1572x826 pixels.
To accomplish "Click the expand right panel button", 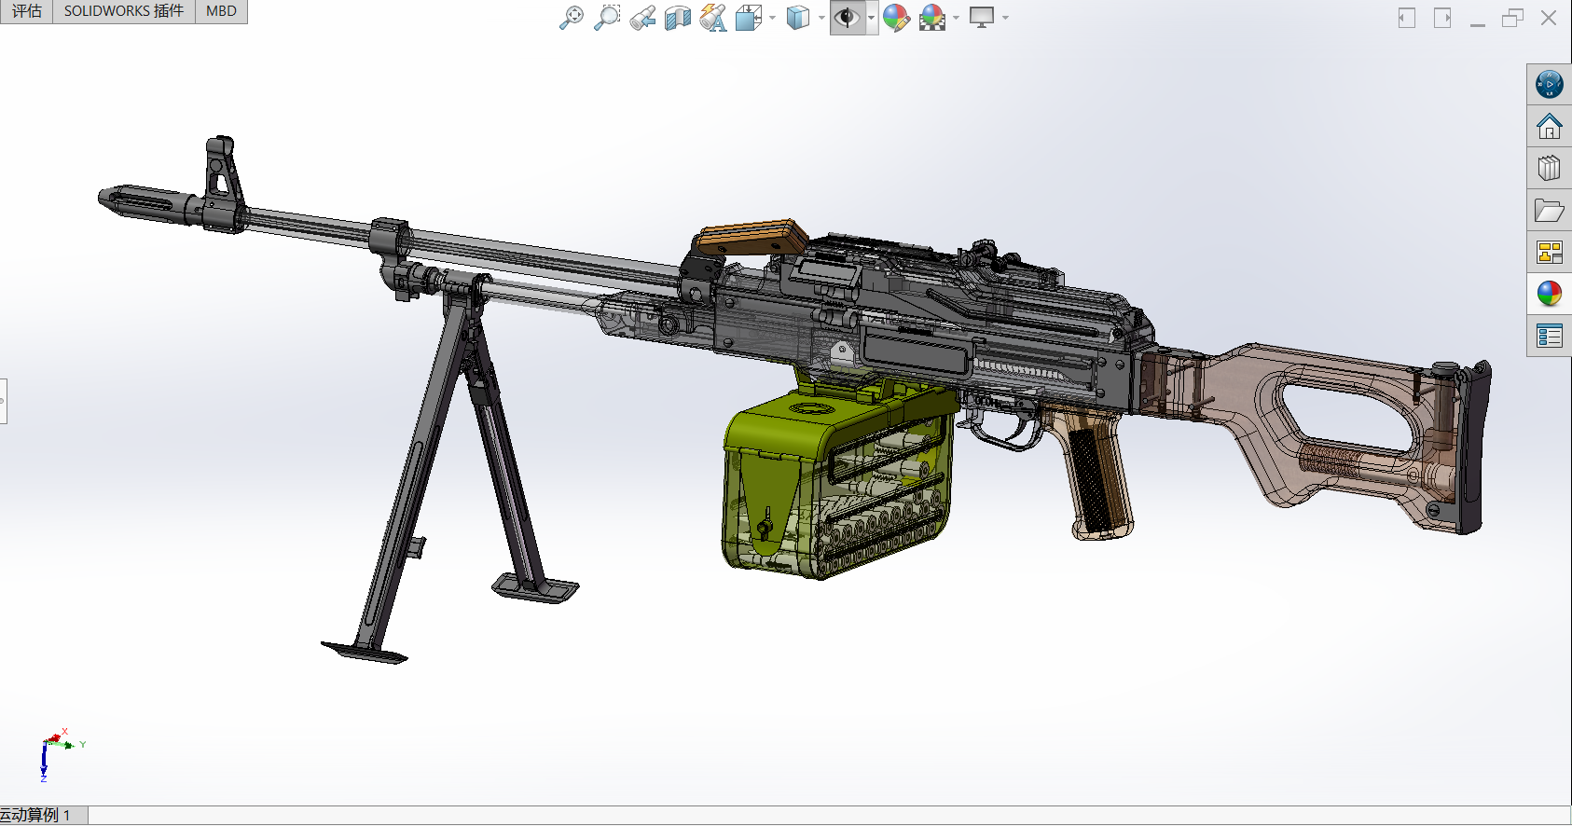I will tap(1442, 18).
